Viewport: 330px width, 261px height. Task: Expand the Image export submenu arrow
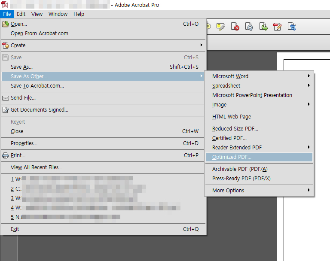[x=309, y=105]
